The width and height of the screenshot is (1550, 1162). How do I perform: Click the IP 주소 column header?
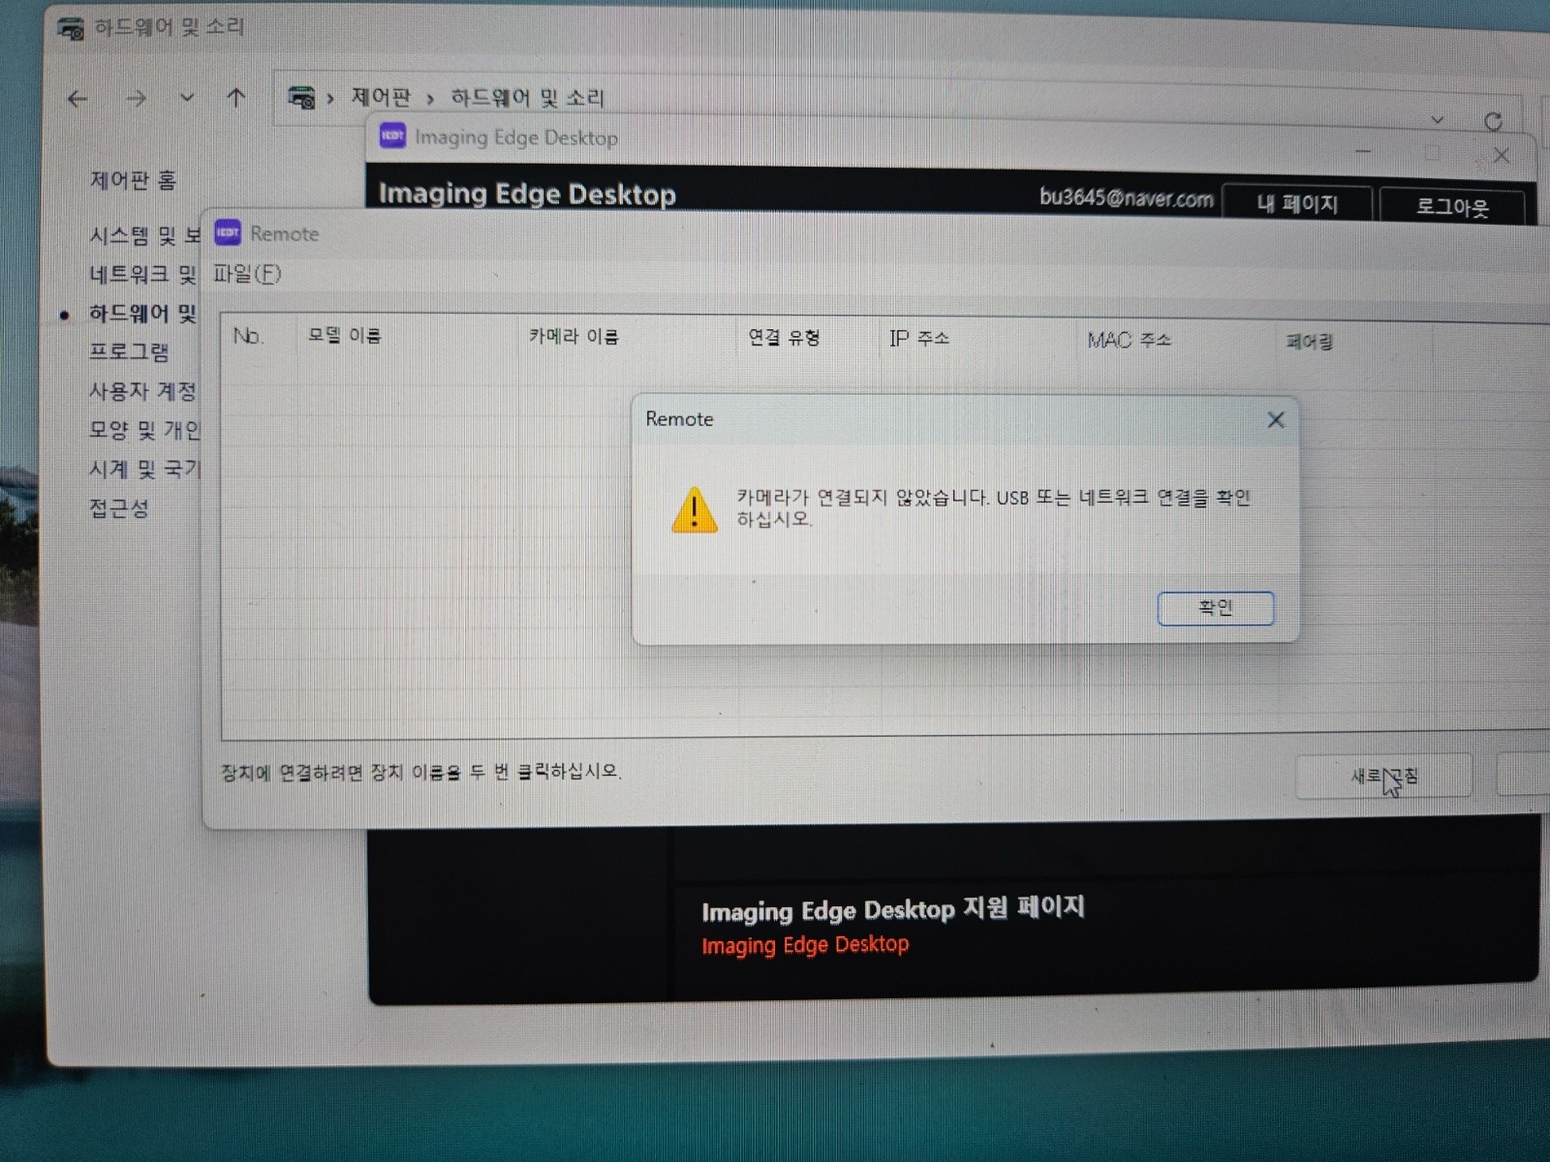(x=918, y=338)
